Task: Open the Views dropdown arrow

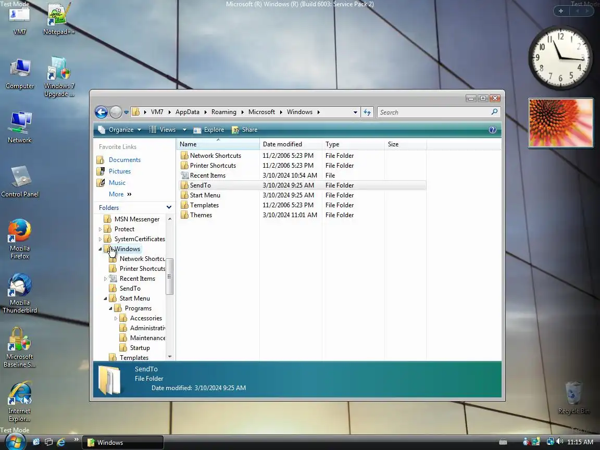Action: (184, 130)
